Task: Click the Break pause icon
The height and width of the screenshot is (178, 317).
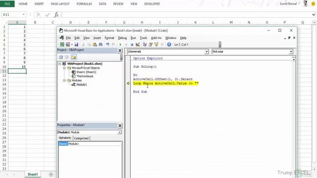Action: pyautogui.click(x=126, y=44)
